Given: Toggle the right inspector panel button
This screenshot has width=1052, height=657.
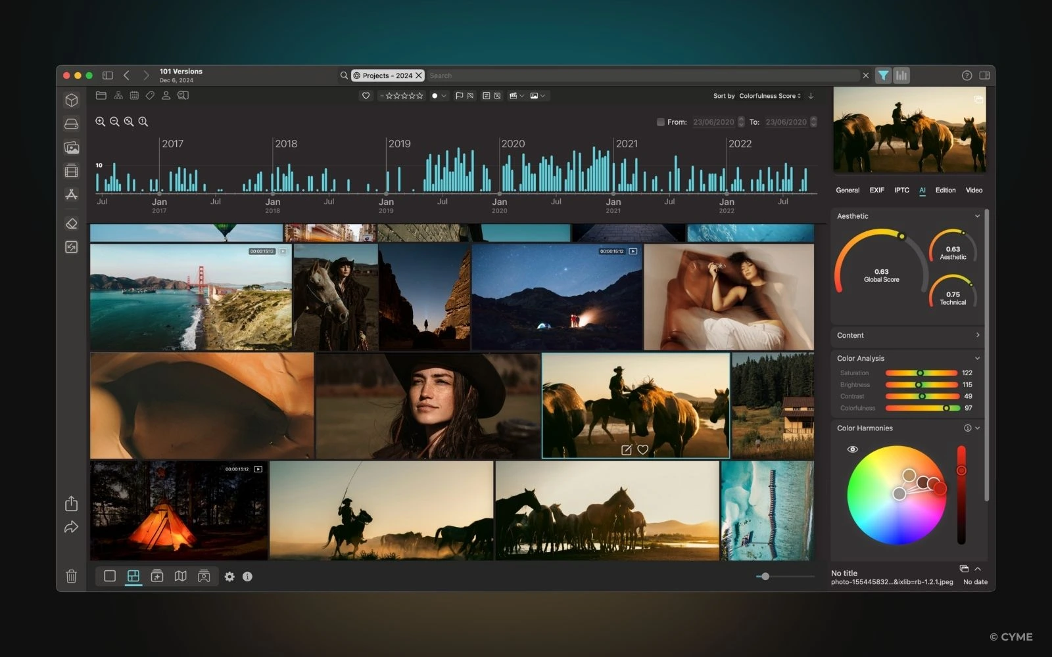Looking at the screenshot, I should 984,76.
